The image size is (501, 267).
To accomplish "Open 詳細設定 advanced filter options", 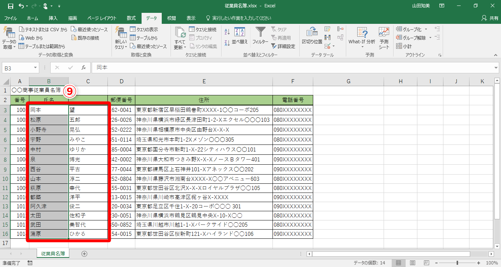I will pos(283,46).
